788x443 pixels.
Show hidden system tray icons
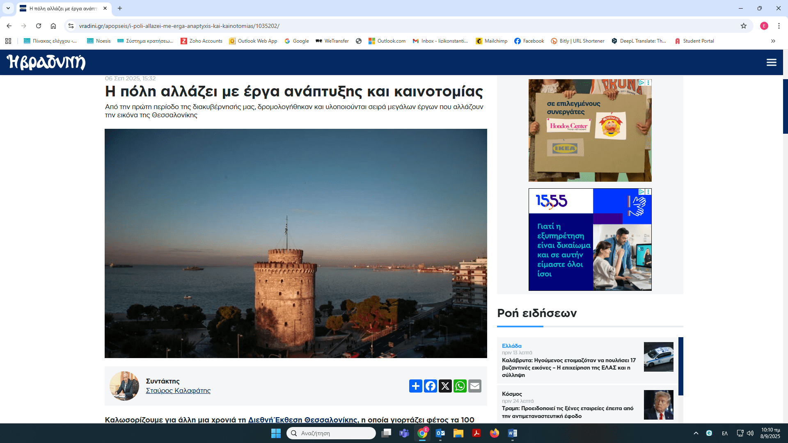click(696, 433)
